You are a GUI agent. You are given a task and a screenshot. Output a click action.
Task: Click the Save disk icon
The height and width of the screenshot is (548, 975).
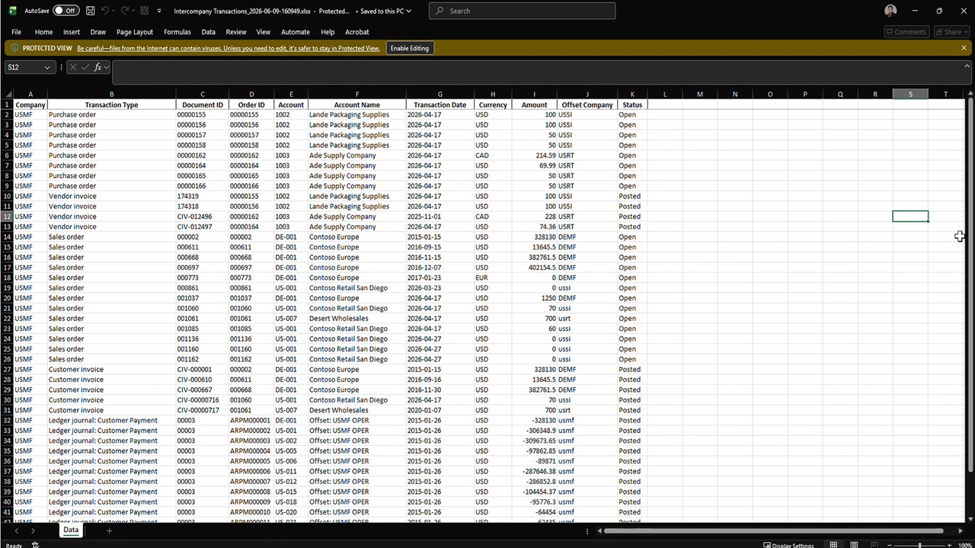tap(91, 11)
